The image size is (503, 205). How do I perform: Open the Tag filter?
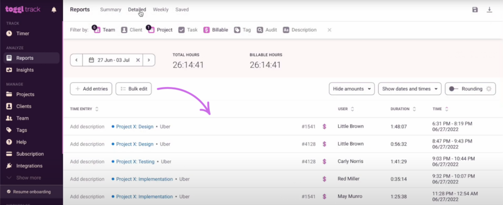[242, 30]
